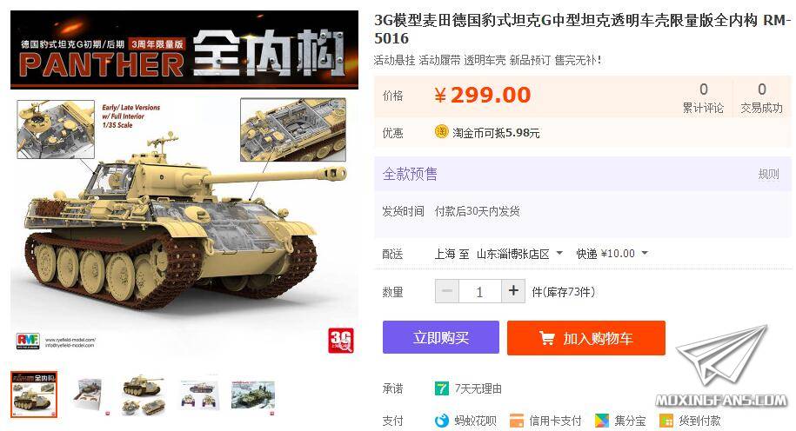Click the Jifenbao colorful icon

[602, 421]
